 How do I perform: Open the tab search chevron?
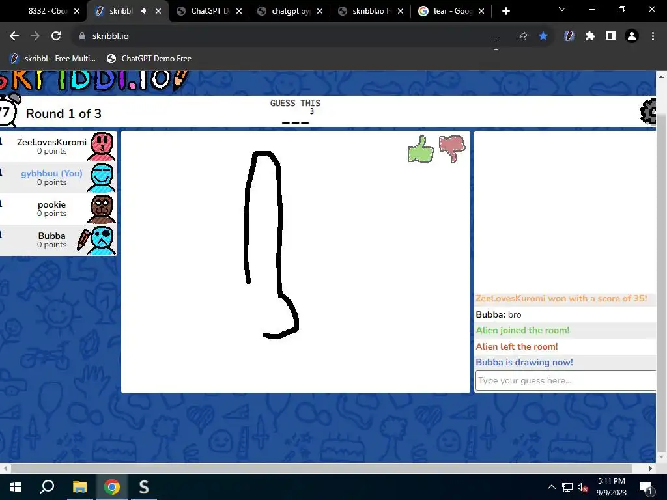[562, 9]
